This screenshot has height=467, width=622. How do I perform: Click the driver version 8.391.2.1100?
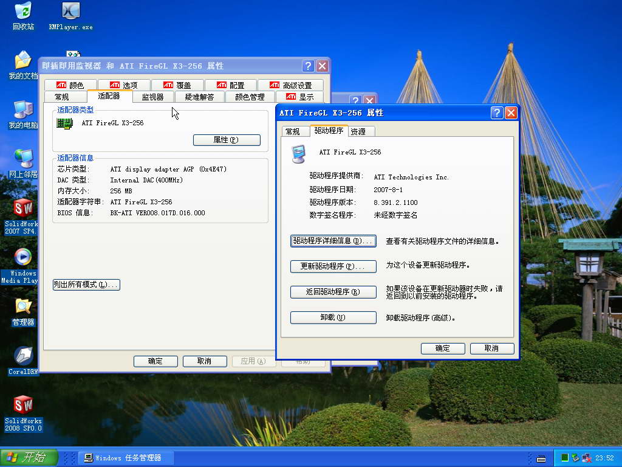click(395, 202)
